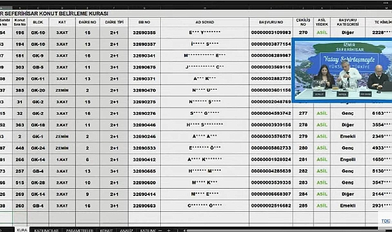Click the horizontal scrollbar left arrow

pyautogui.click(x=184, y=231)
